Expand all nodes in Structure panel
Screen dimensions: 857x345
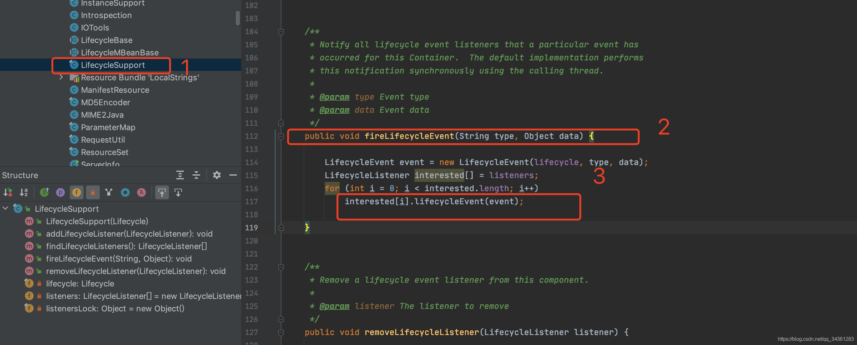click(180, 175)
